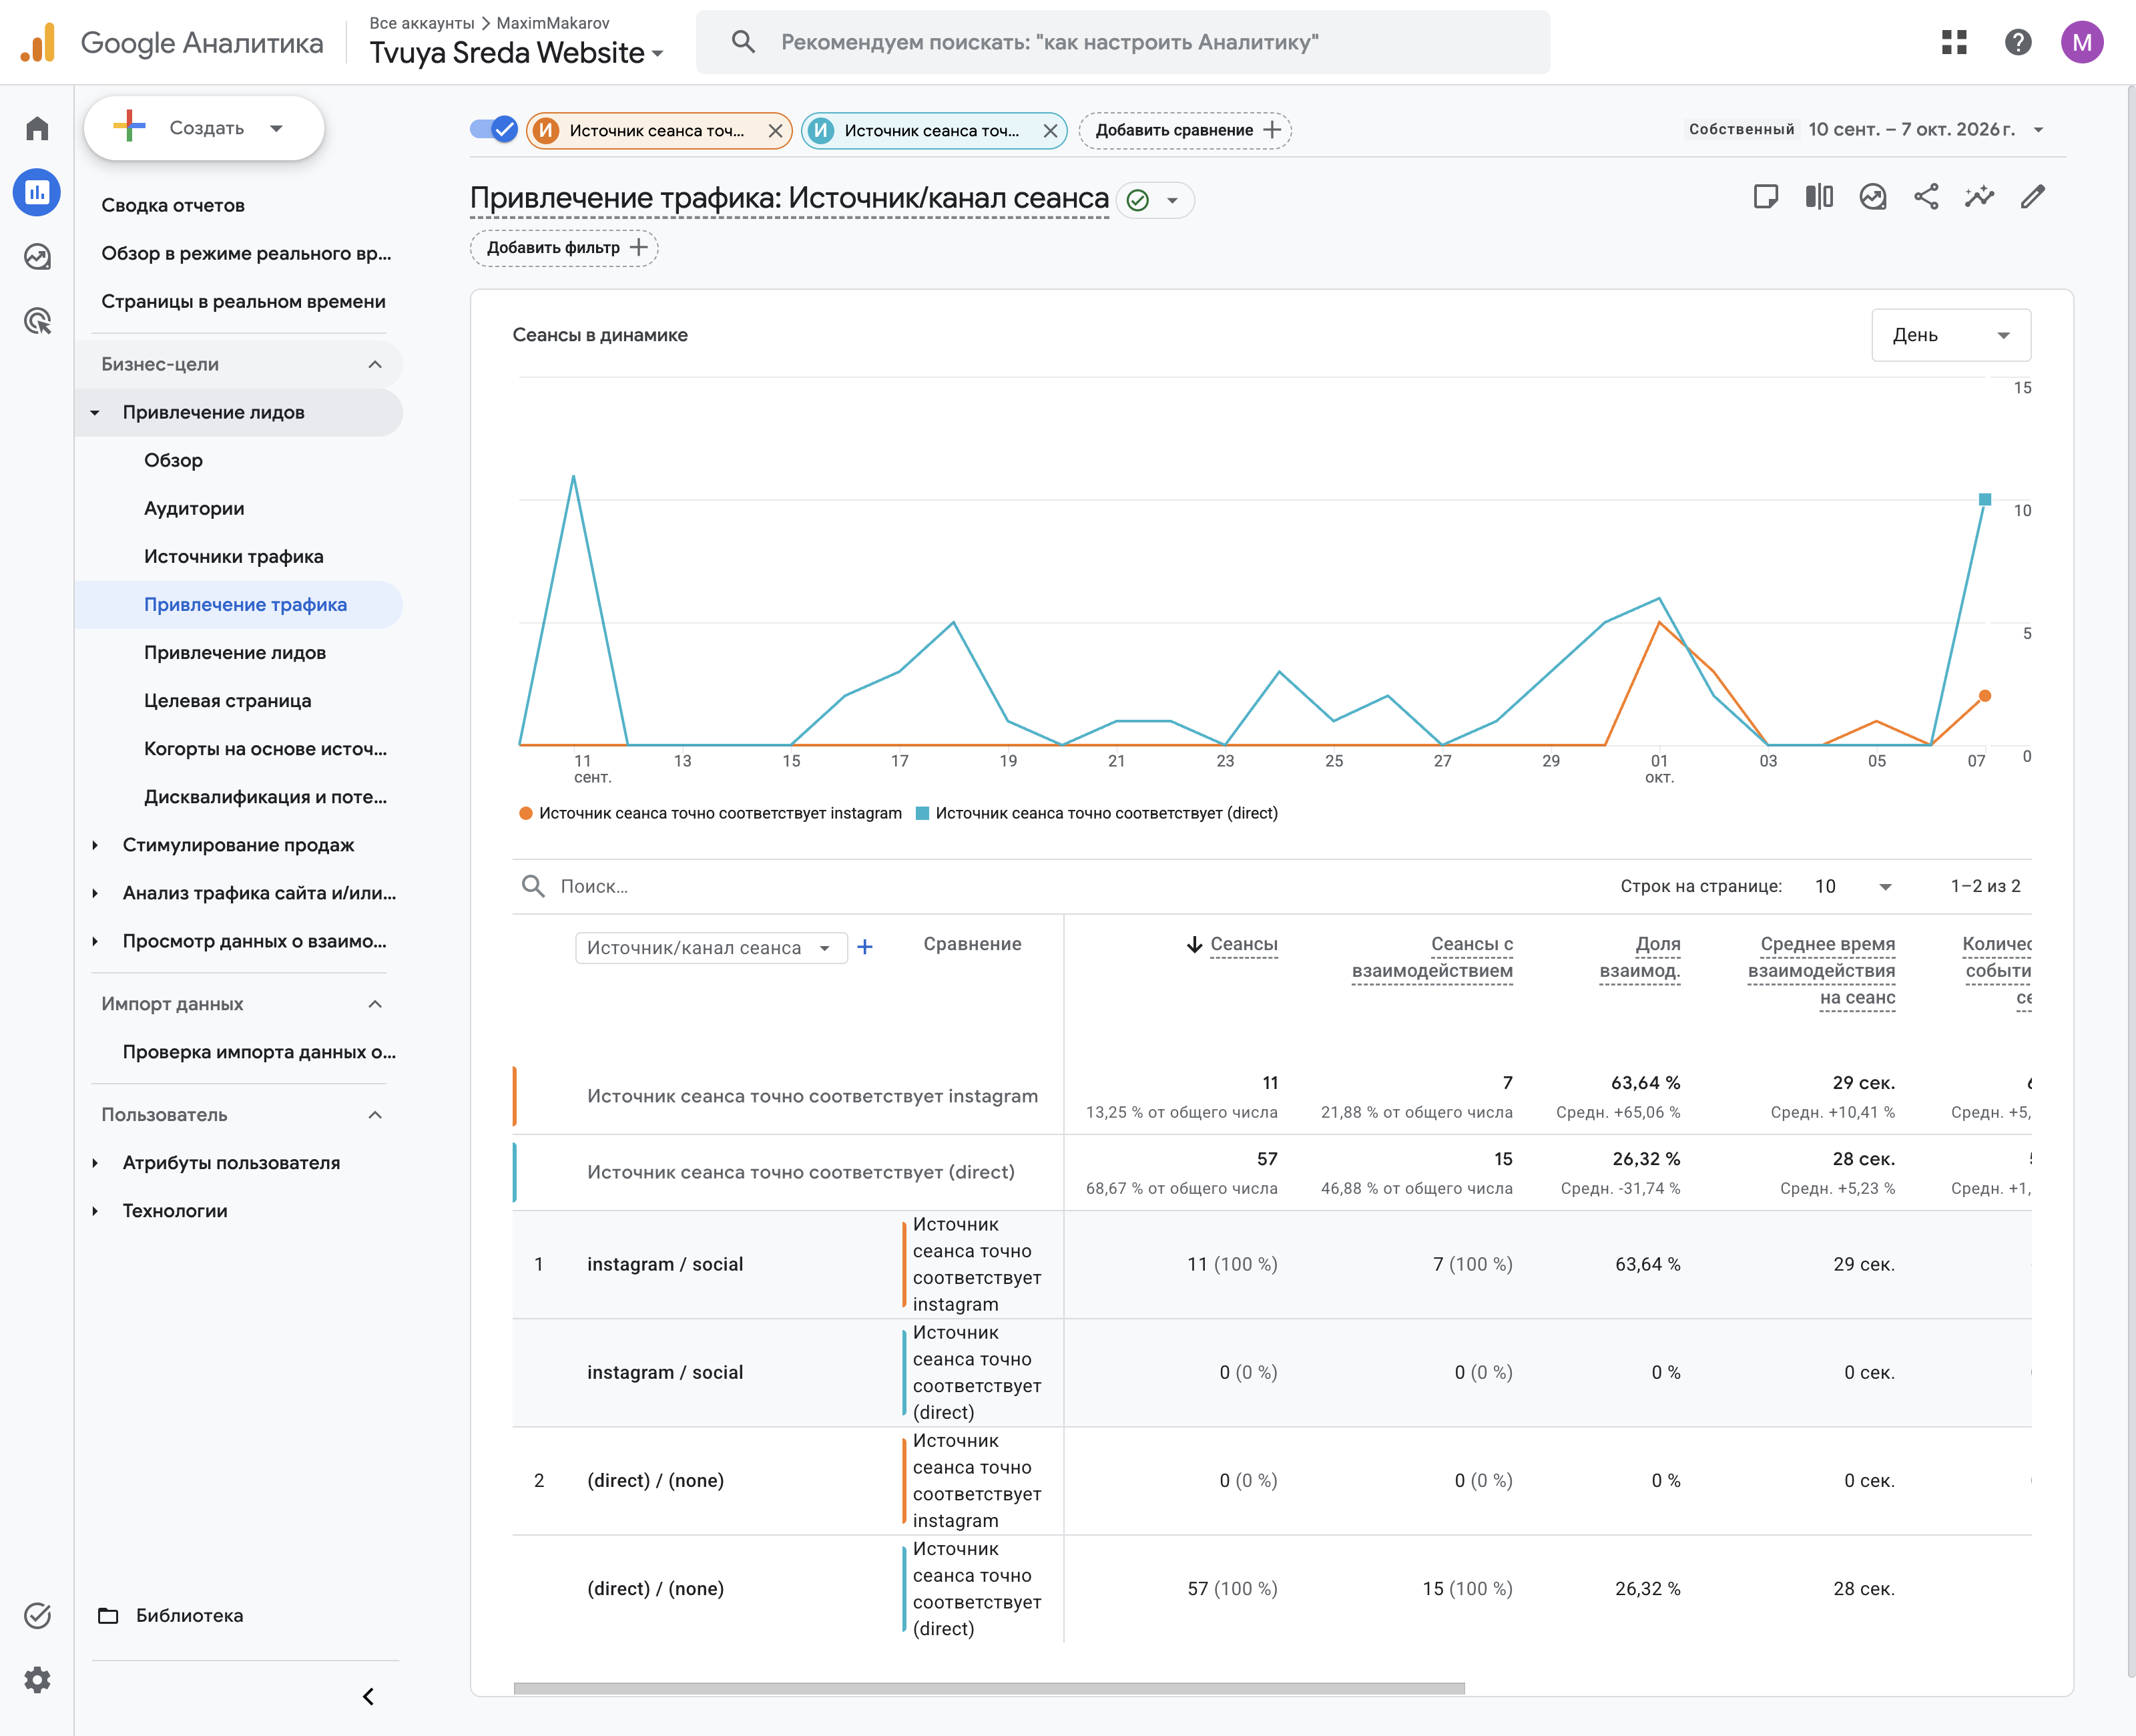The width and height of the screenshot is (2136, 1736).
Task: Toggle the comparisons switch off
Action: coord(494,130)
